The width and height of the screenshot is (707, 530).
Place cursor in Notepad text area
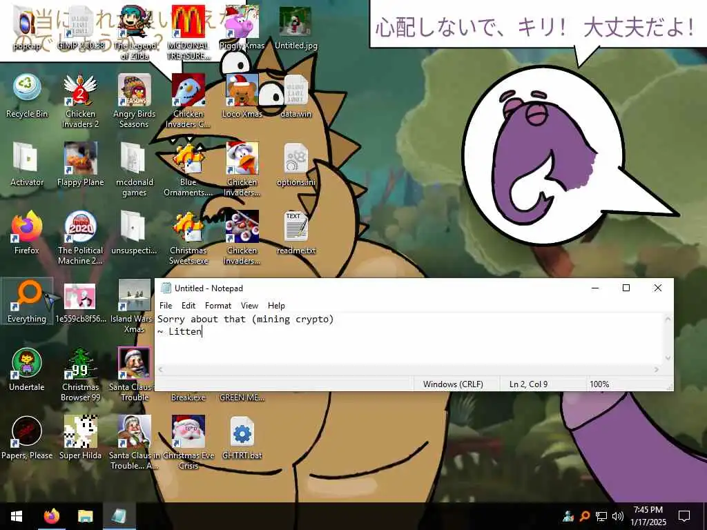coord(409,338)
